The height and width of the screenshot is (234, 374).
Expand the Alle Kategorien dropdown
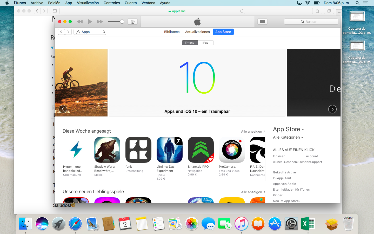[x=288, y=137]
